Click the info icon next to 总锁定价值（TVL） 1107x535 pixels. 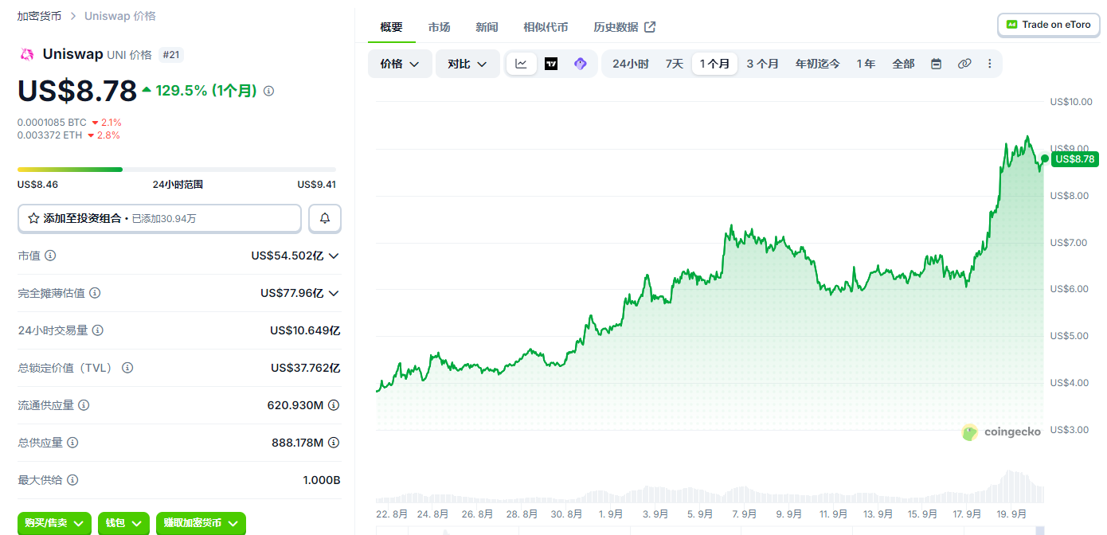click(127, 368)
